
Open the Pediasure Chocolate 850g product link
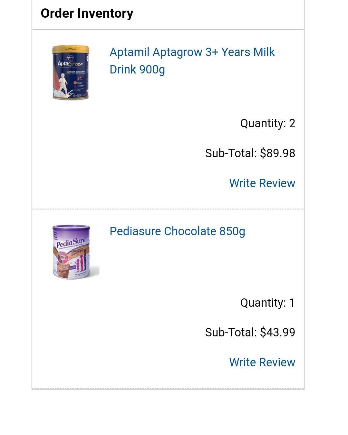(x=177, y=231)
